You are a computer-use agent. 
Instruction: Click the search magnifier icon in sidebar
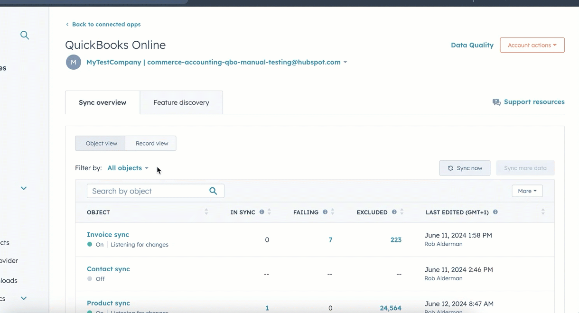(25, 35)
